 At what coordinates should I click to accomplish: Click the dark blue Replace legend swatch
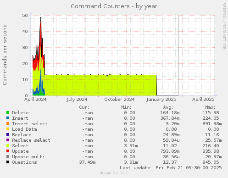point(8,134)
